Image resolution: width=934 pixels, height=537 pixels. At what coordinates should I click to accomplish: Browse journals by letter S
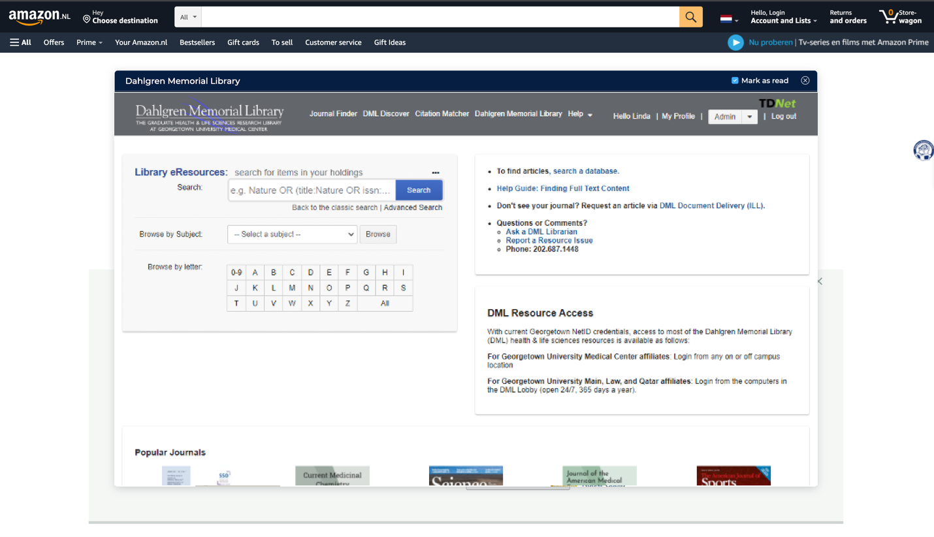(404, 288)
